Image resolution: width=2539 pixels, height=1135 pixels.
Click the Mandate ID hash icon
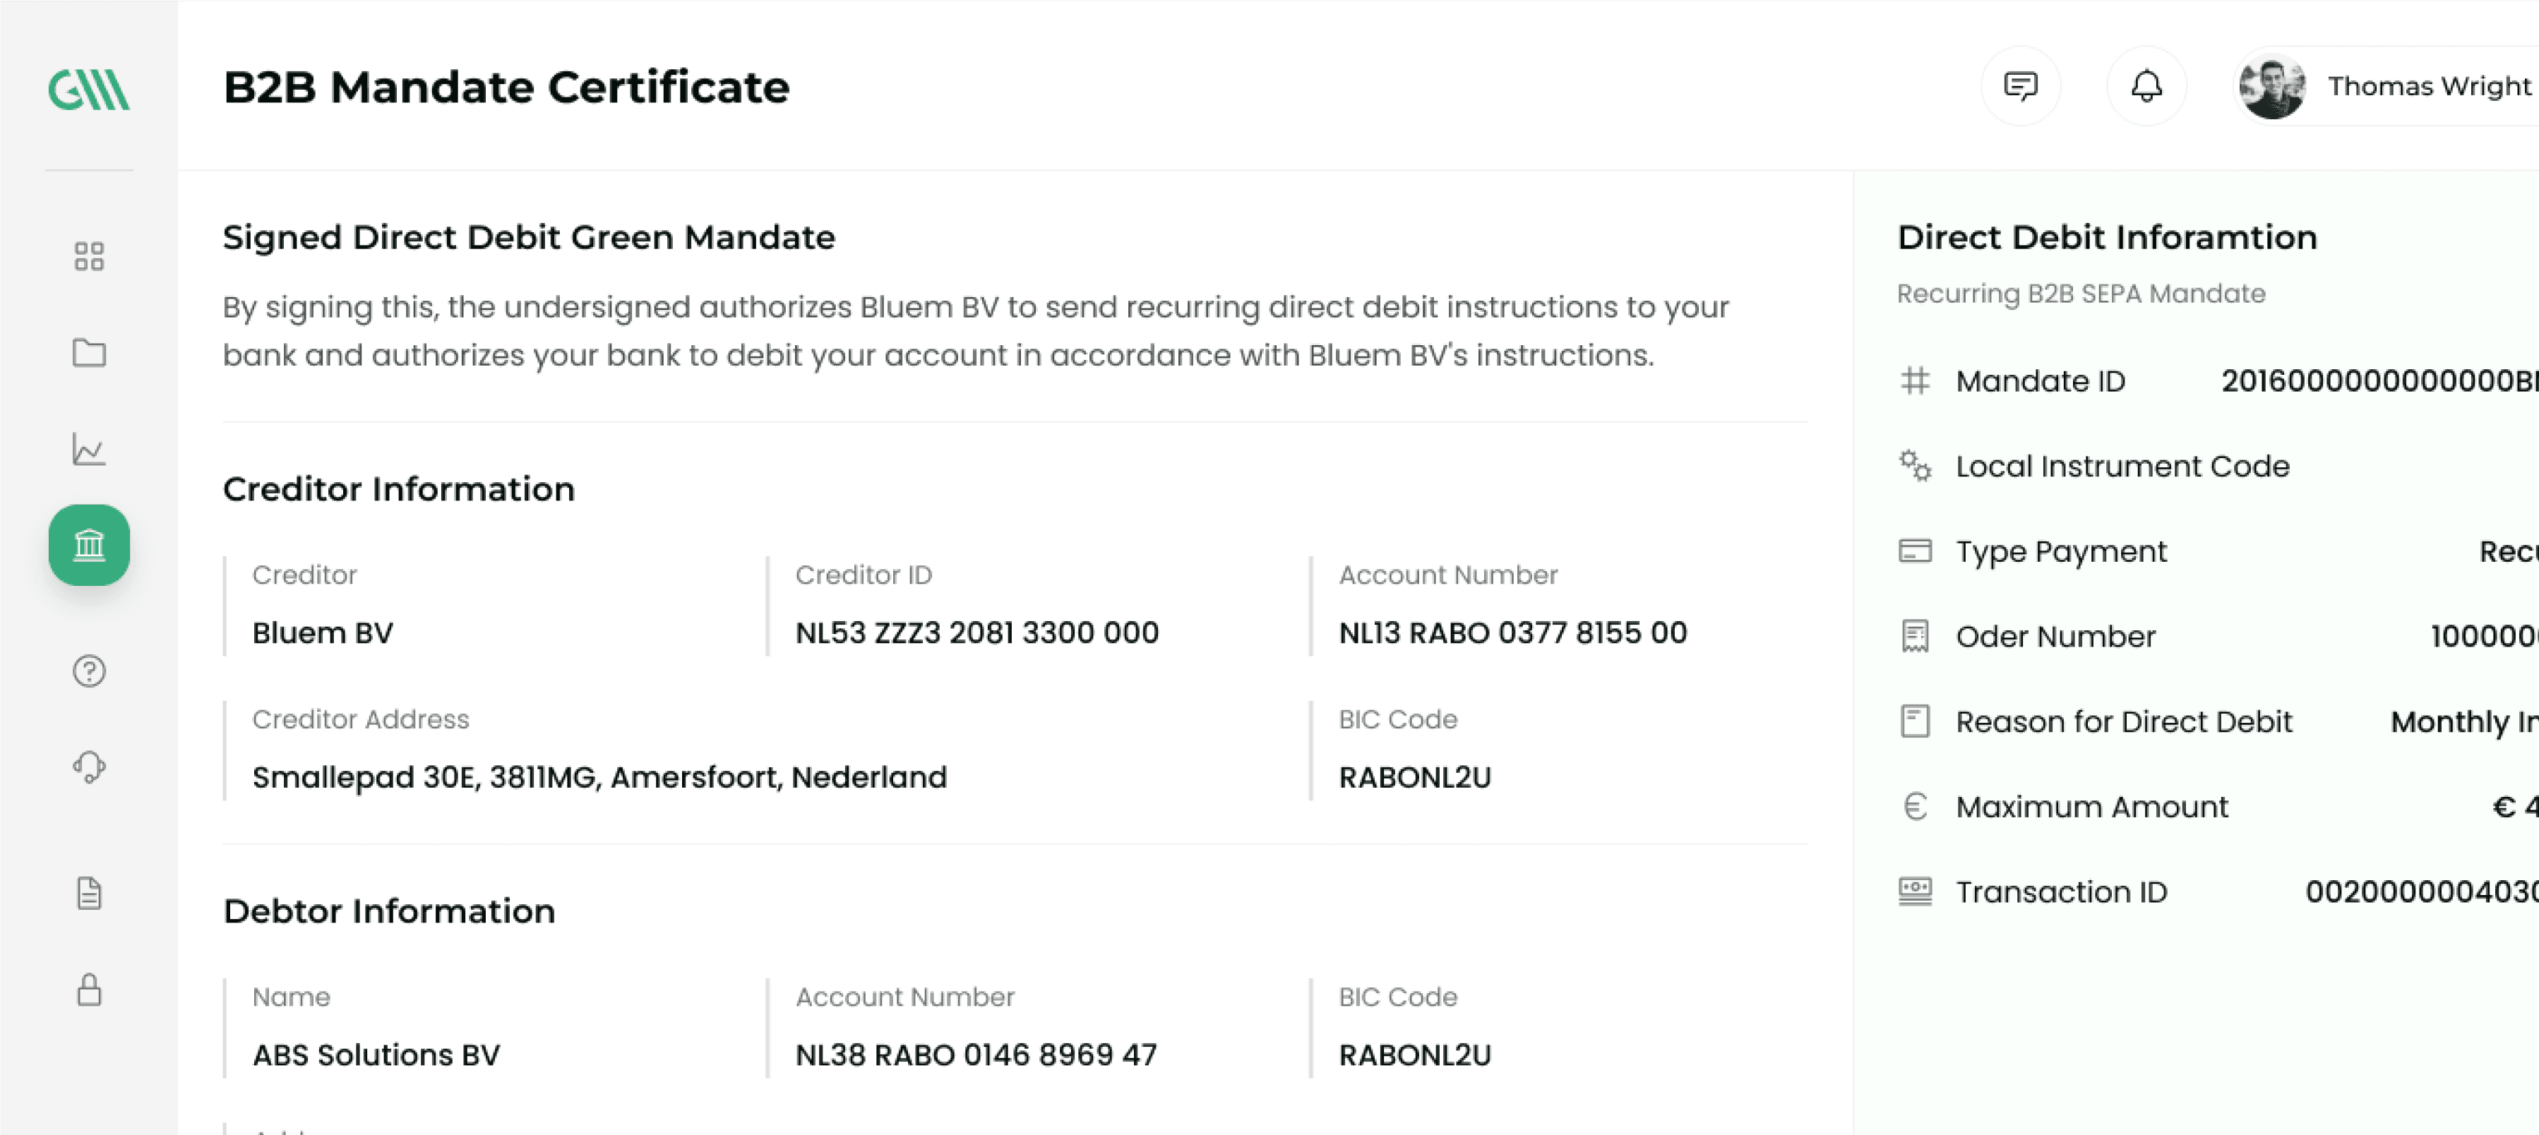[x=1915, y=380]
